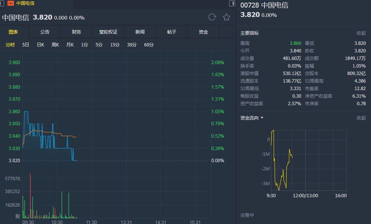Click the refresh icon beside the stock title
The height and width of the screenshot is (224, 371).
coord(212,17)
